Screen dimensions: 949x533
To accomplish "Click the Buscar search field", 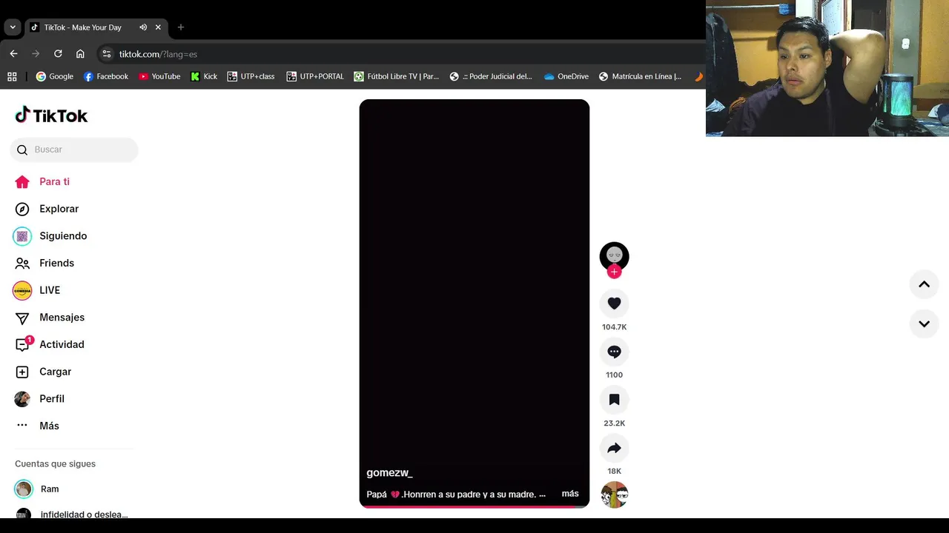I will (x=74, y=150).
